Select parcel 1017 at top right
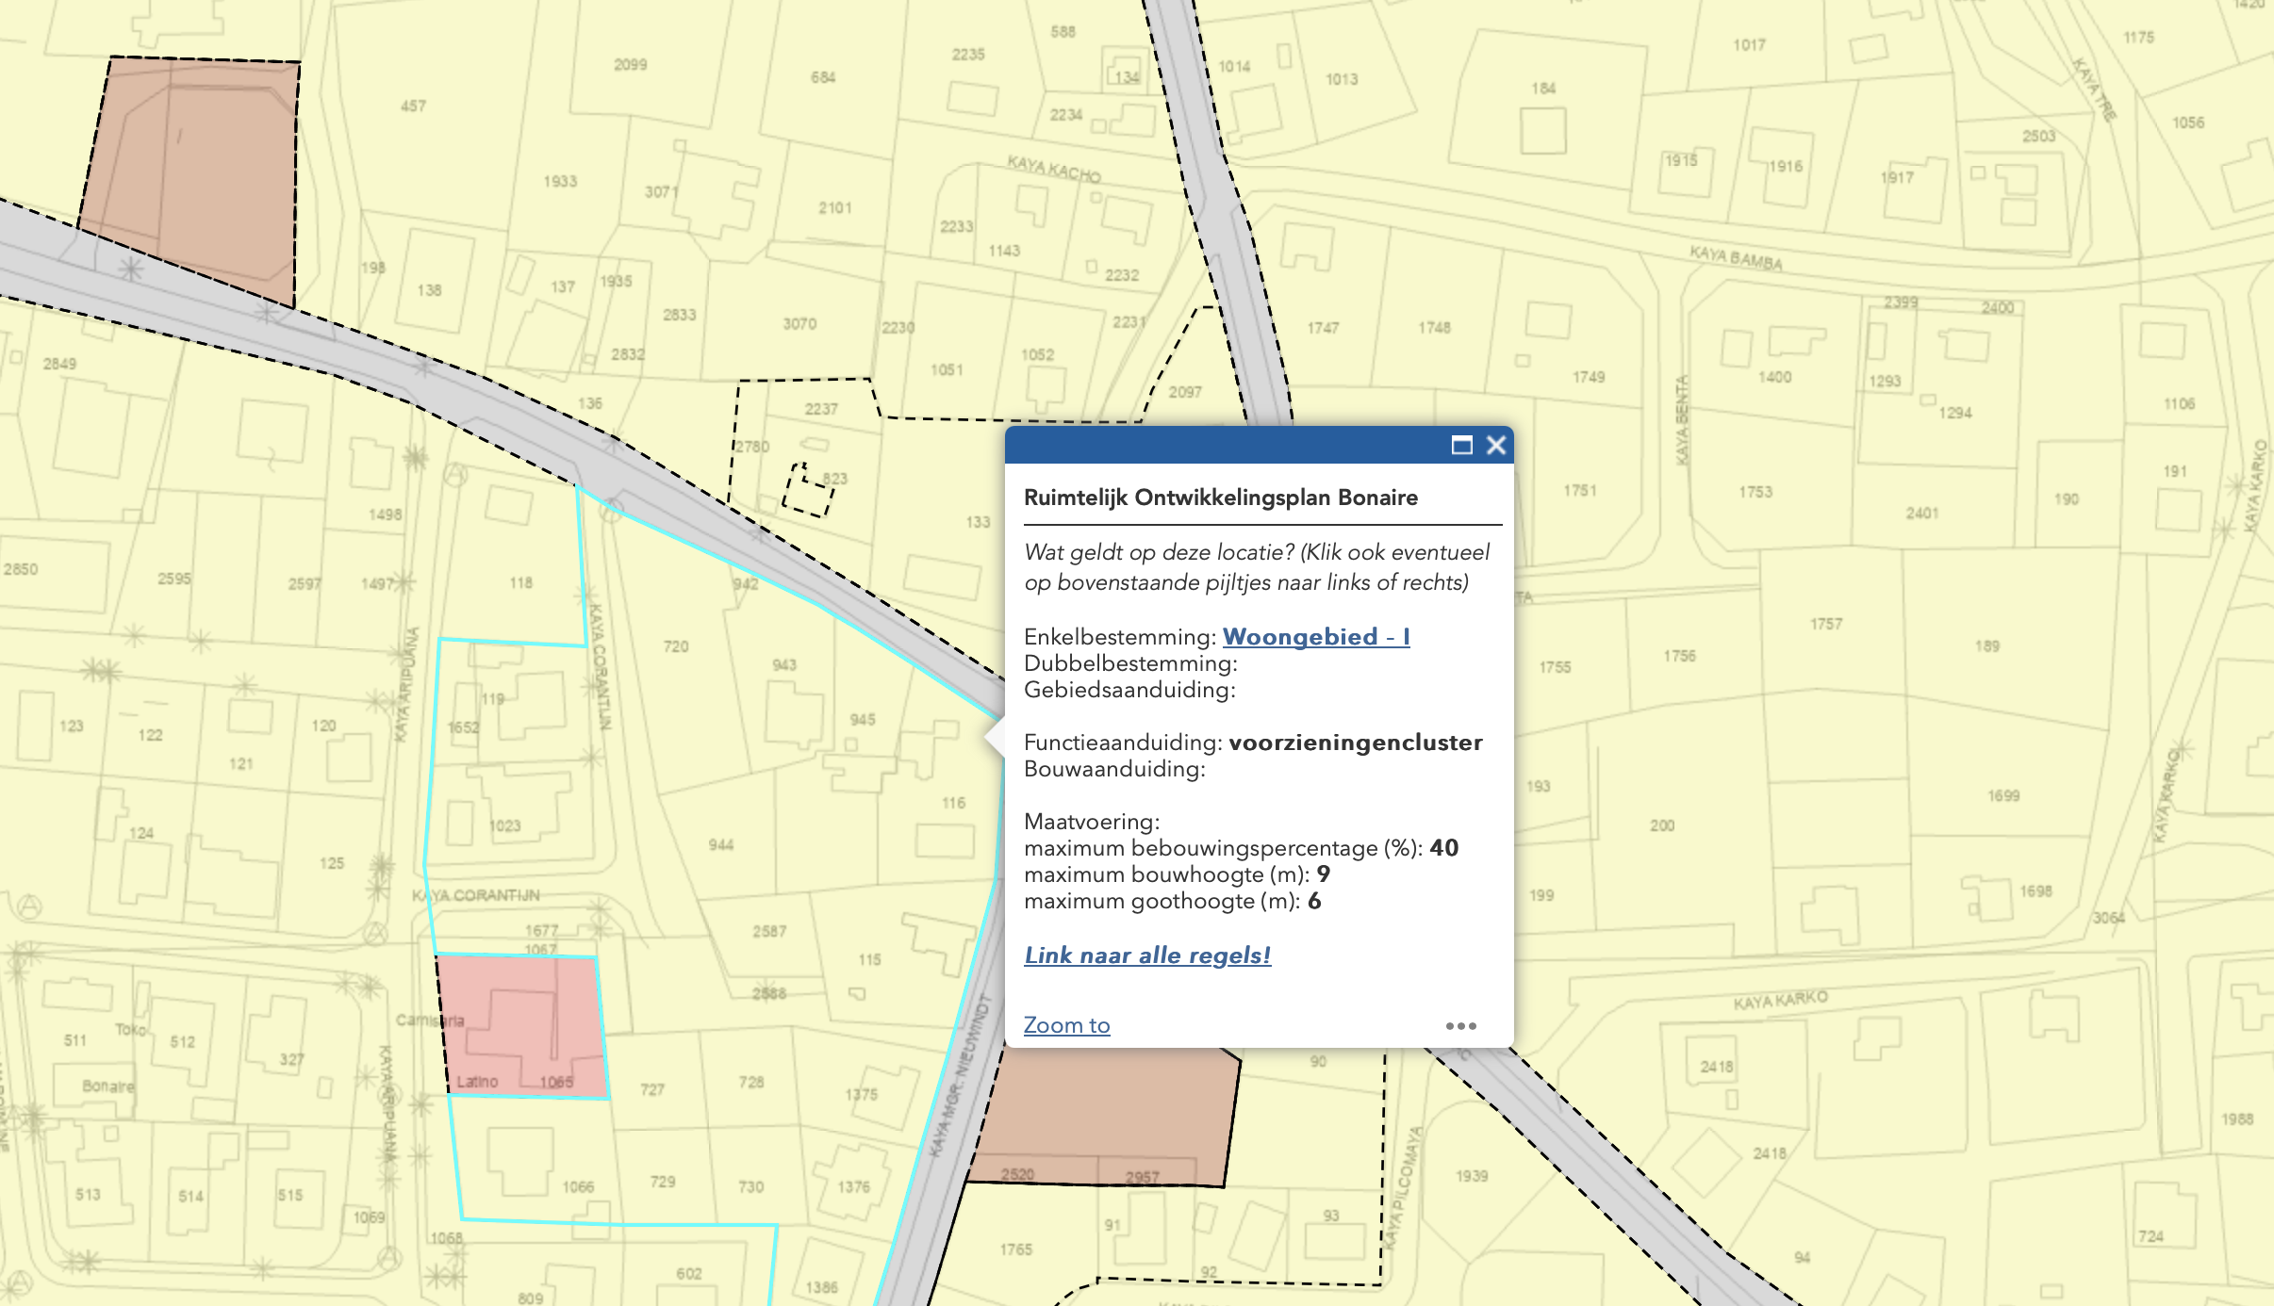The image size is (2274, 1306). coord(1749,45)
